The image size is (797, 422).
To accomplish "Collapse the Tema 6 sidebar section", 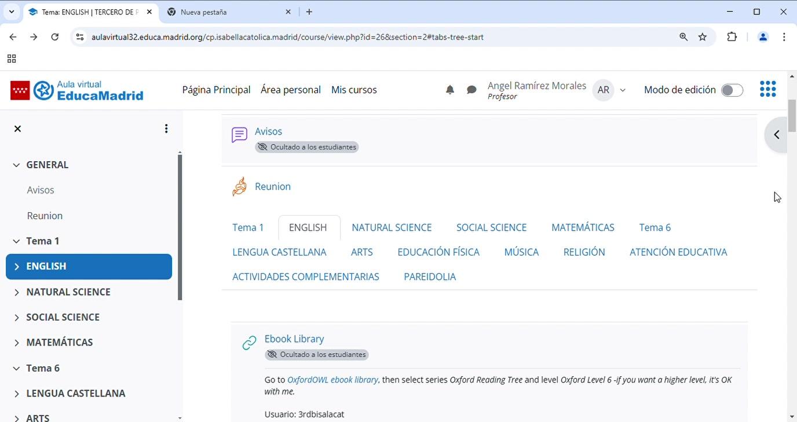I will coord(16,368).
